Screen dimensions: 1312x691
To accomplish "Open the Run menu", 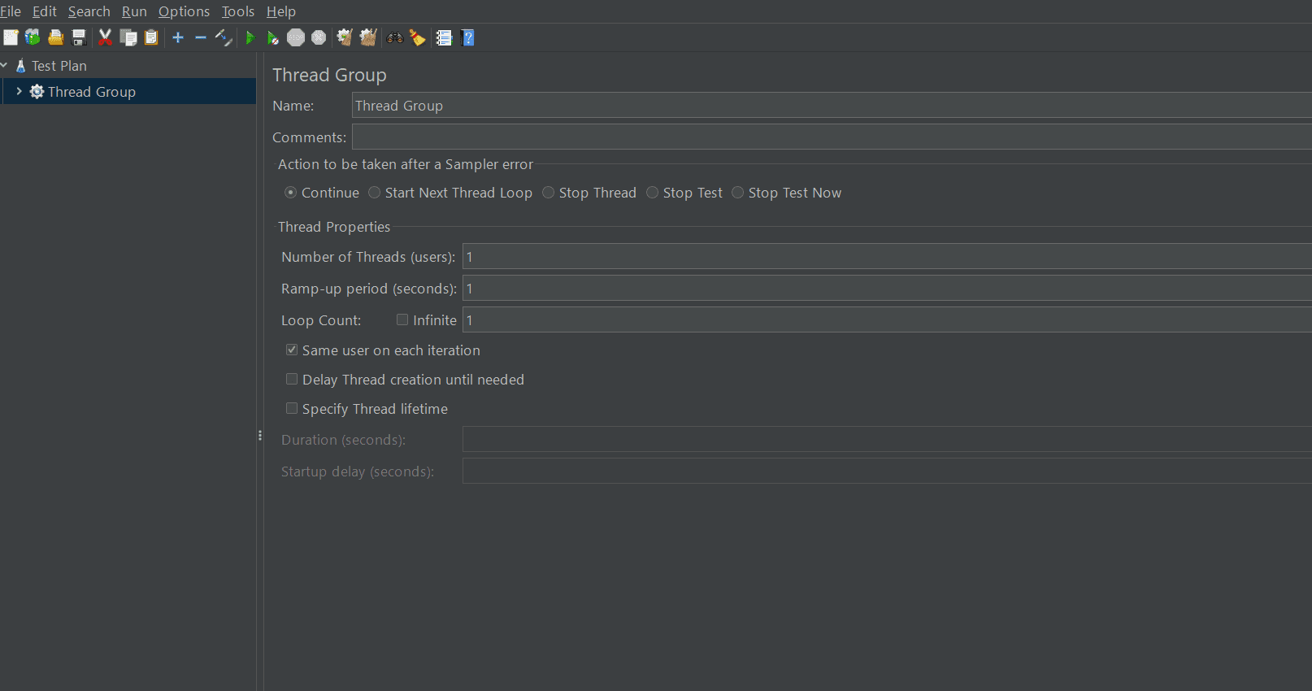I will (x=134, y=11).
